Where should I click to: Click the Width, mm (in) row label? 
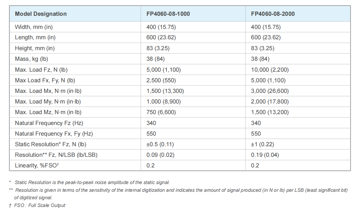pyautogui.click(x=34, y=27)
